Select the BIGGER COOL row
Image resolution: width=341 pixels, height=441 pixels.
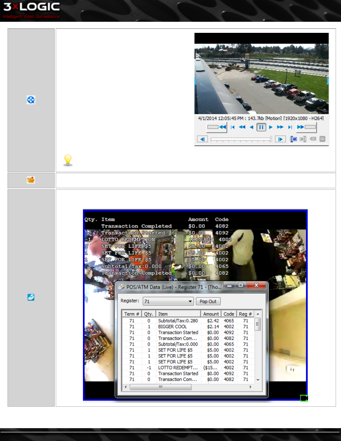pos(188,327)
